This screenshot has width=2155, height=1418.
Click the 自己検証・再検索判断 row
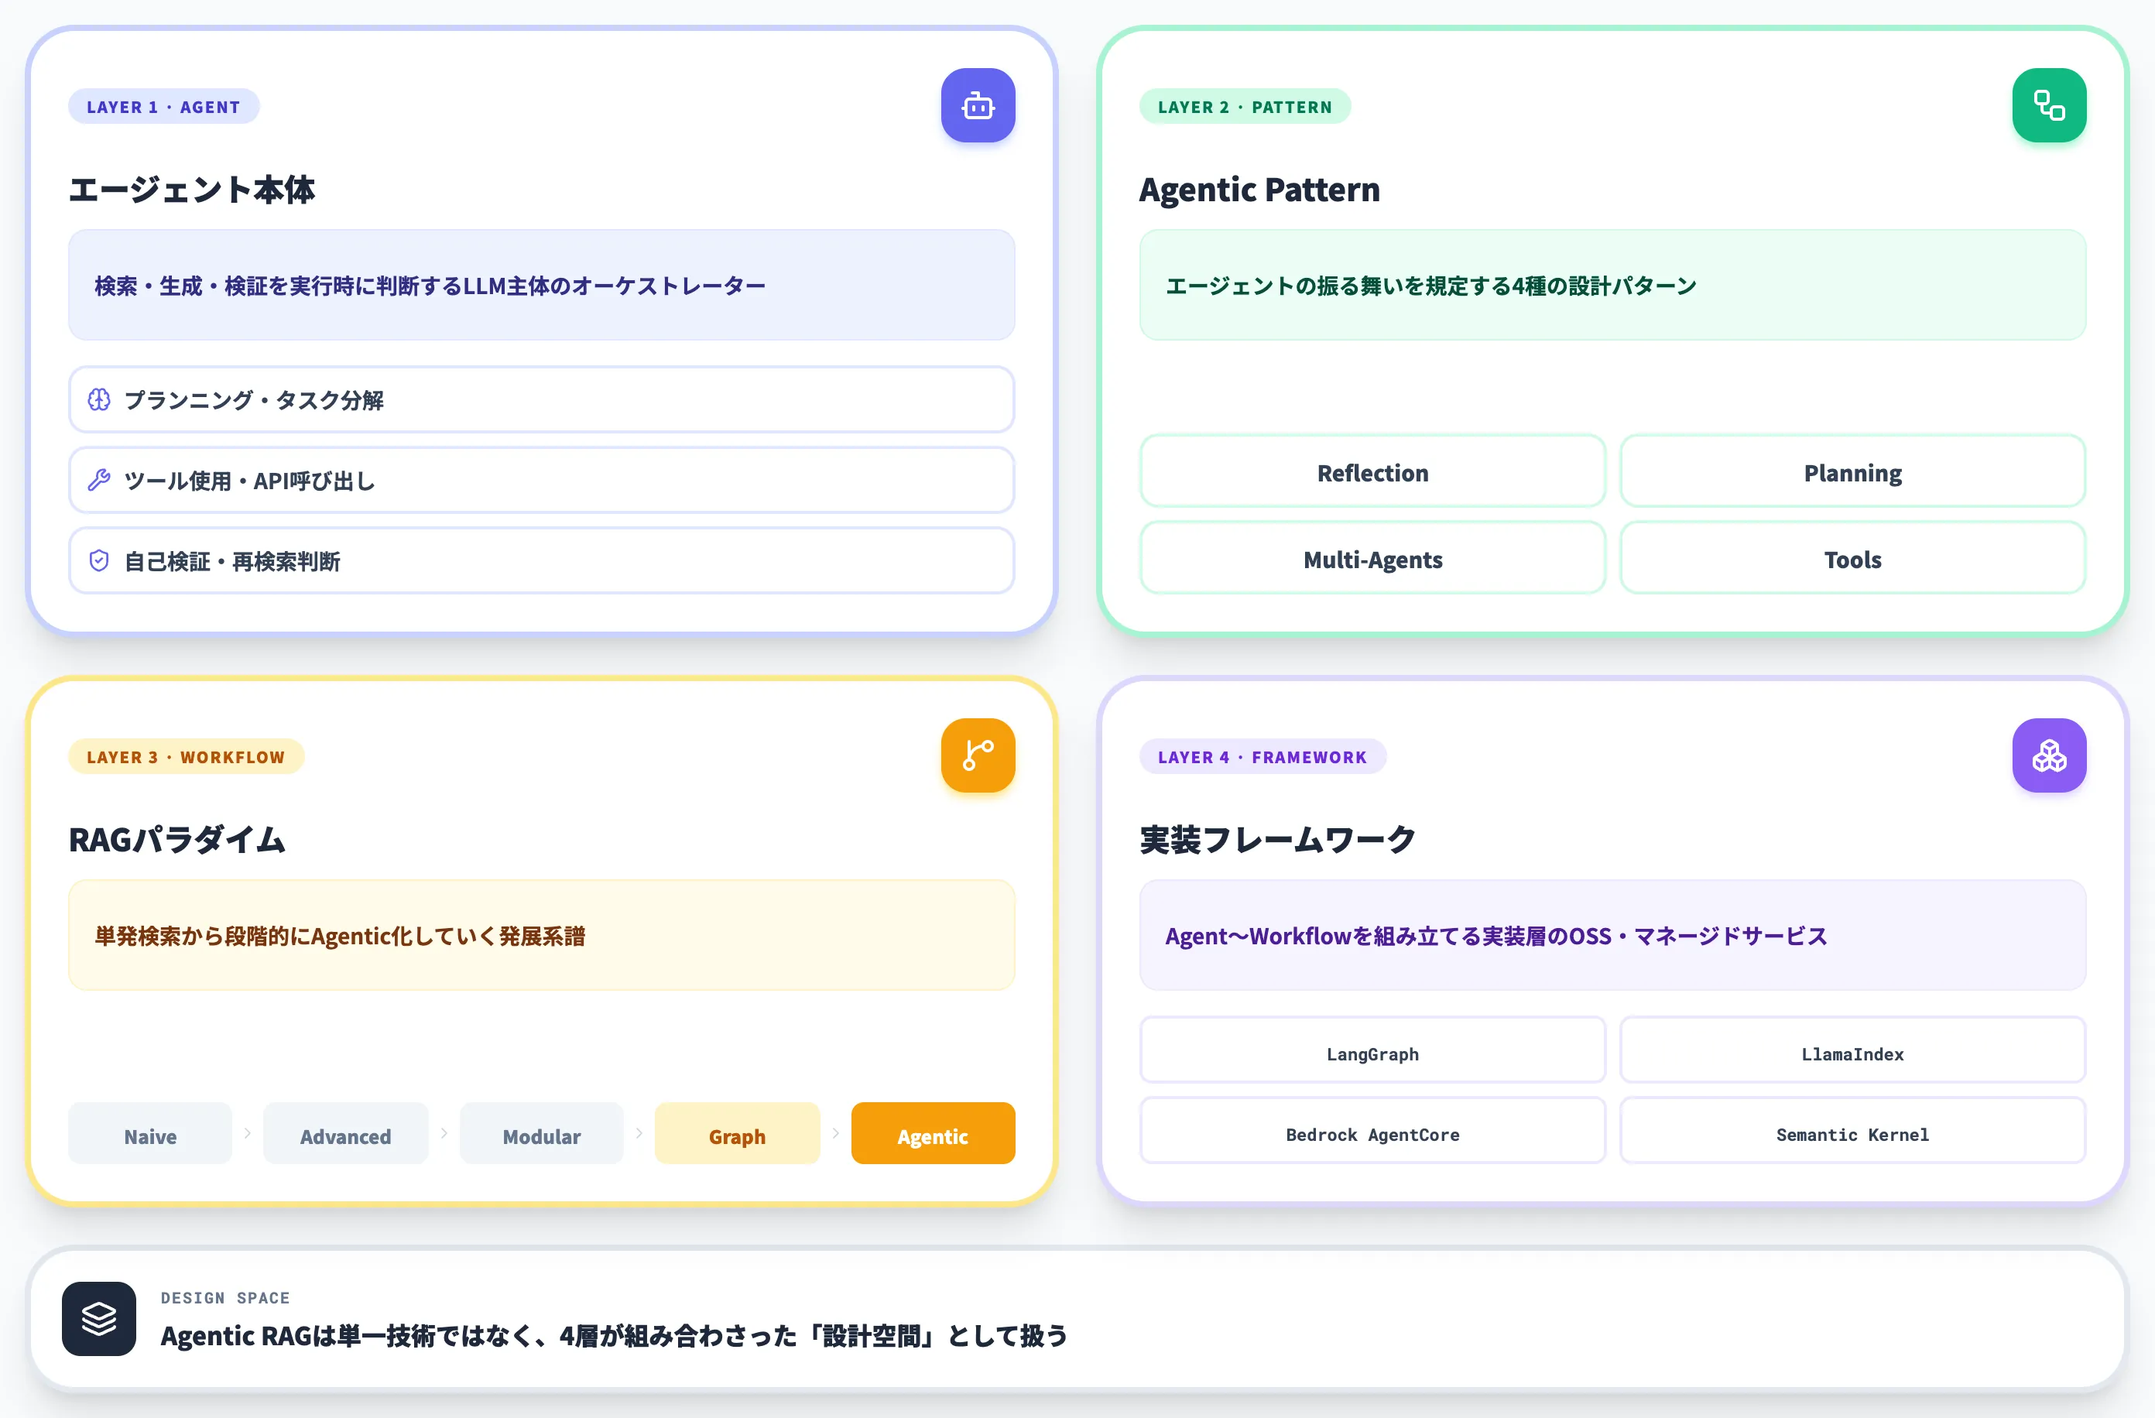542,560
